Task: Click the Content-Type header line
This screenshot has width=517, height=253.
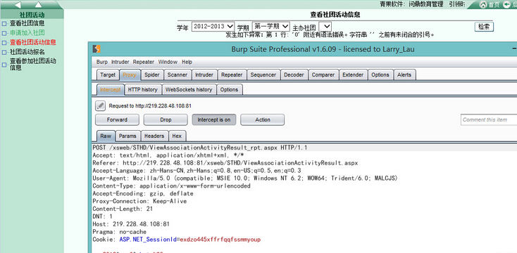Action: [x=171, y=186]
